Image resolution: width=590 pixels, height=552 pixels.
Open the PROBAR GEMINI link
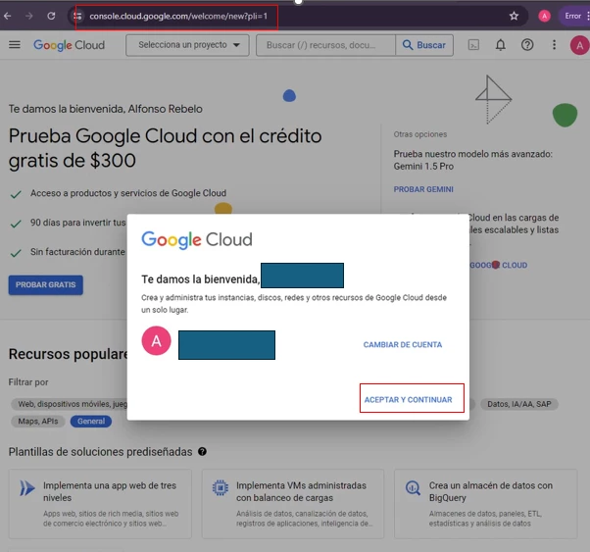[x=423, y=189]
